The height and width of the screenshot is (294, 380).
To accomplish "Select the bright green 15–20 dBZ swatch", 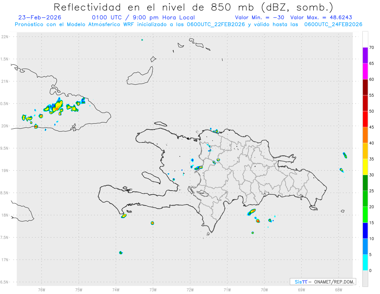I will (365, 215).
